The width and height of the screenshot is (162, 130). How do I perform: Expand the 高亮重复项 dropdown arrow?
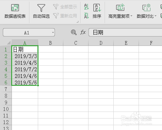tap(132, 16)
